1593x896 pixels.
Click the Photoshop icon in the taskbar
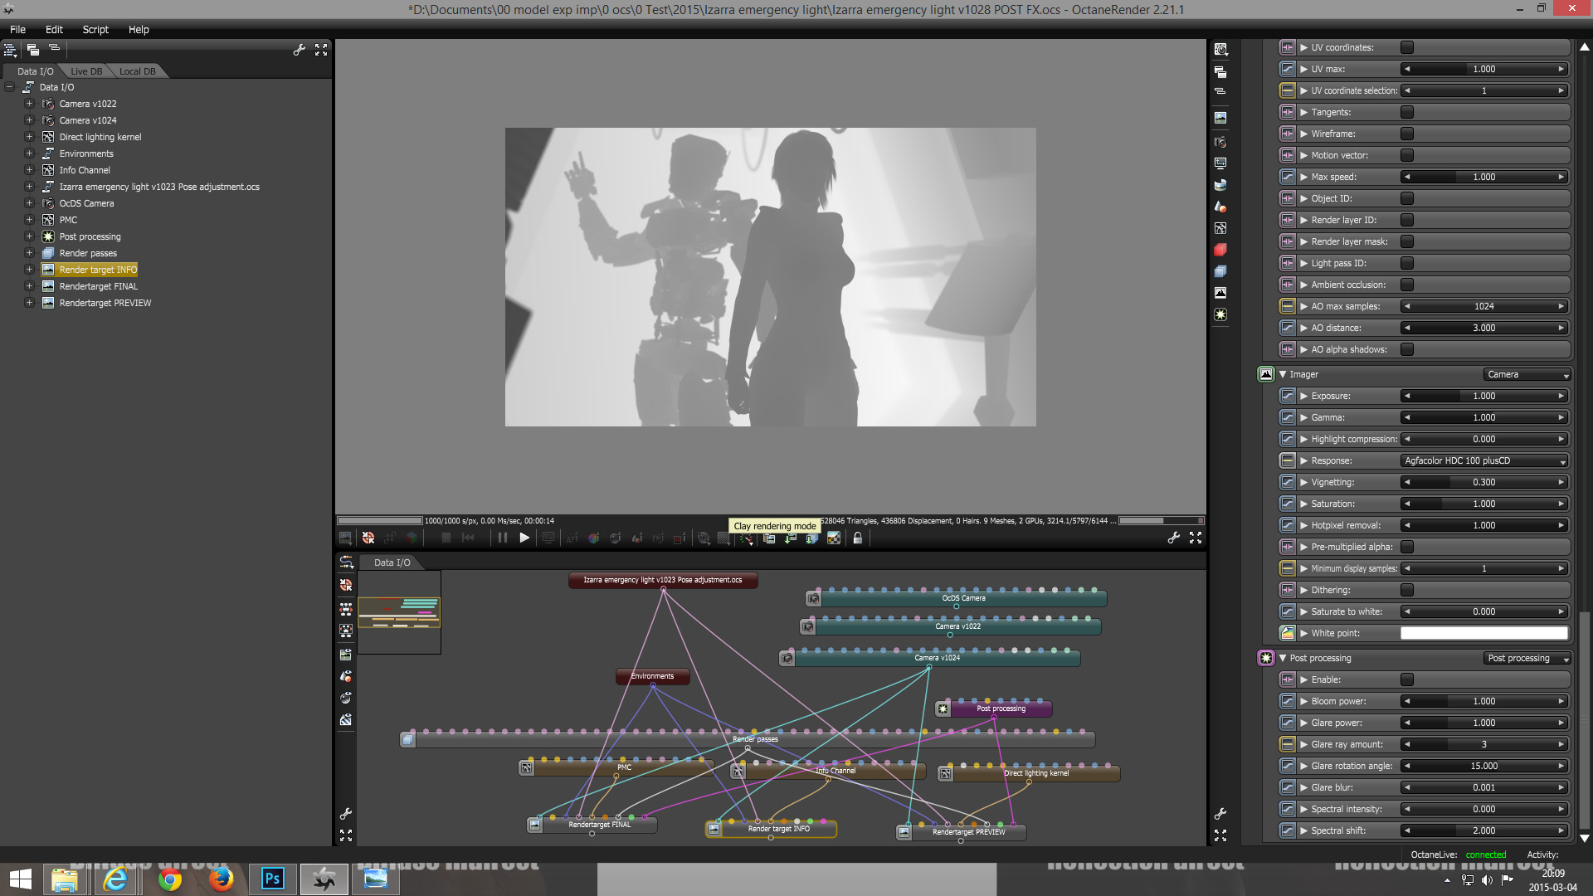(273, 879)
